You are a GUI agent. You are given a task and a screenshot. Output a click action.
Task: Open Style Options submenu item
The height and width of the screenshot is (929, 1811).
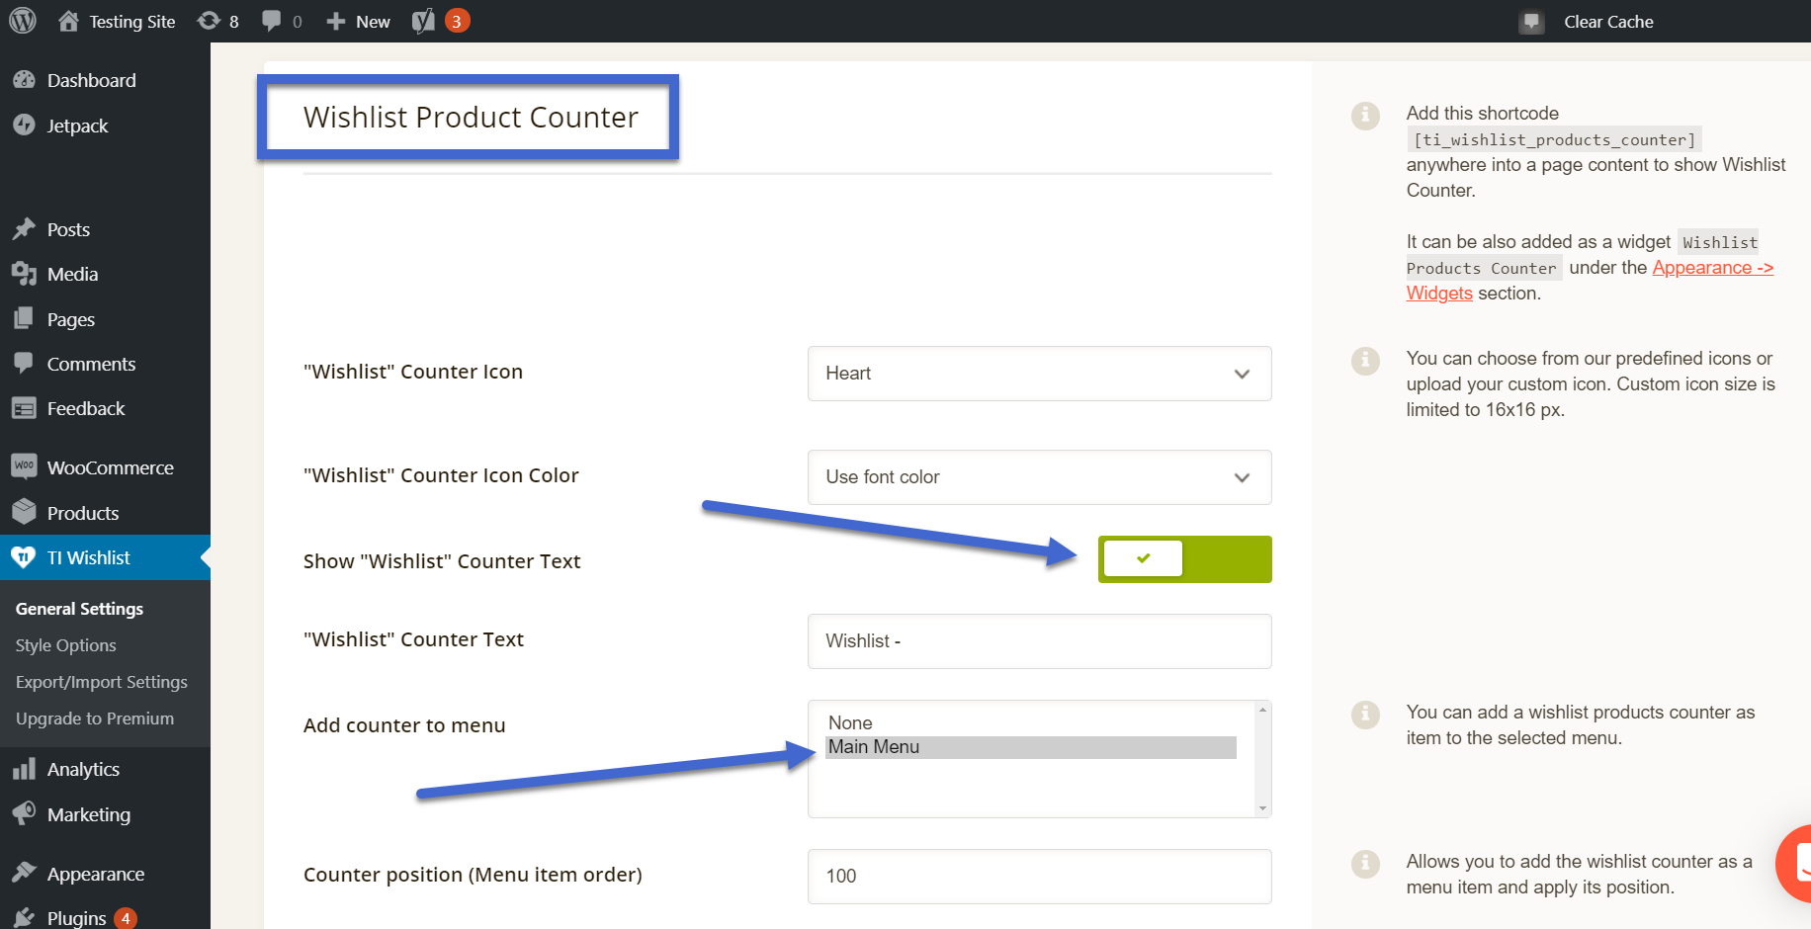(x=66, y=645)
